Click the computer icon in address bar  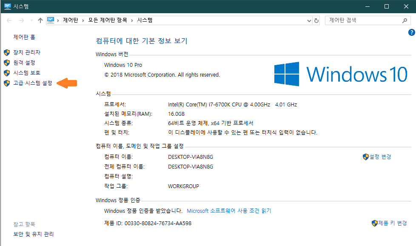coord(51,20)
